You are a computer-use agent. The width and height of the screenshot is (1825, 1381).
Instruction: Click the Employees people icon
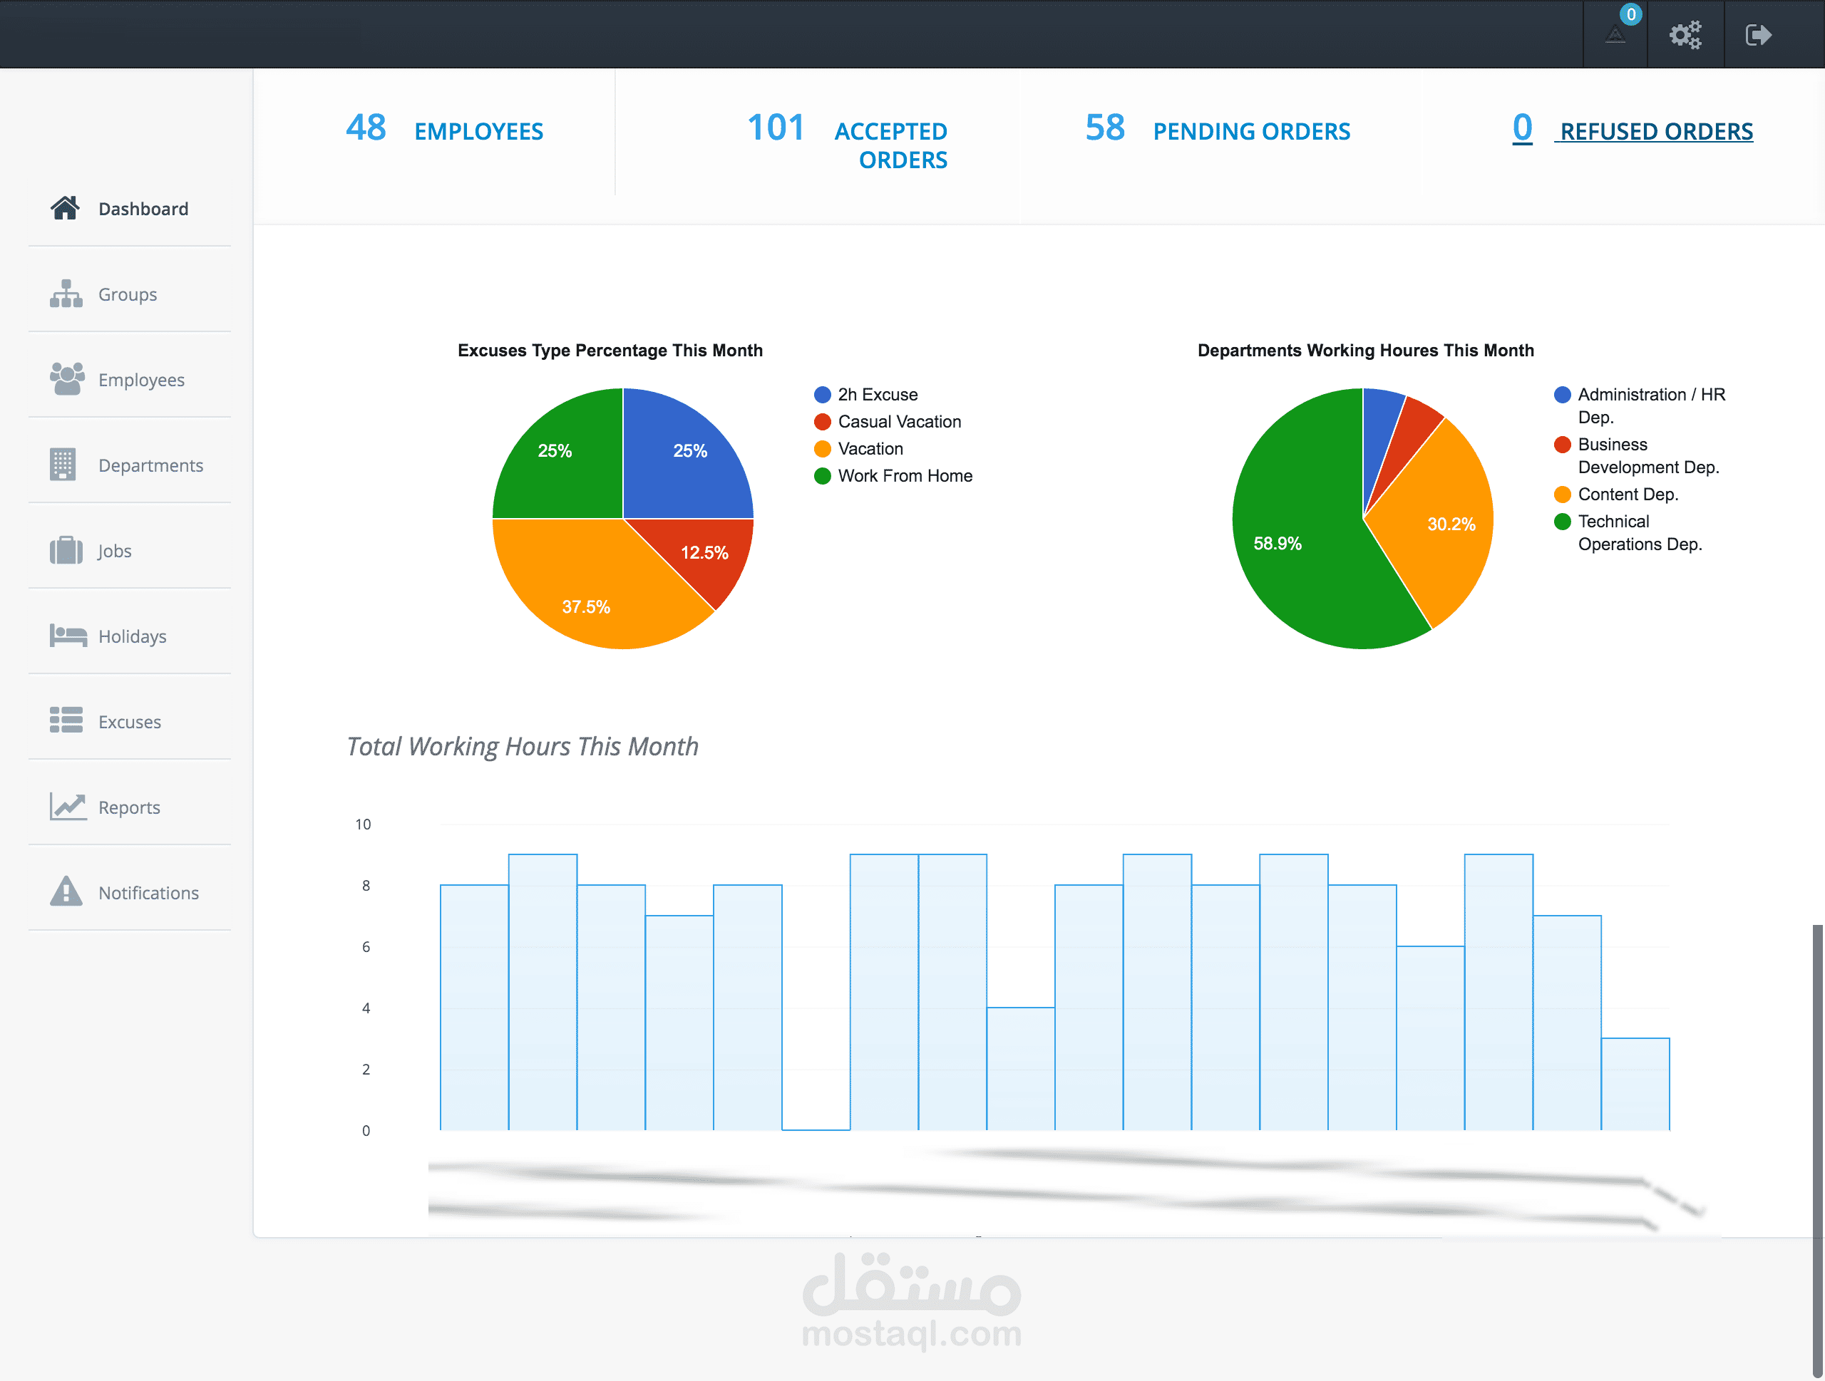pos(66,378)
